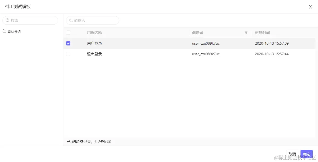Screen dimensions: 318x162
Task: Click timestamp 2020-10-13 15:57:09
Action: (x=272, y=43)
